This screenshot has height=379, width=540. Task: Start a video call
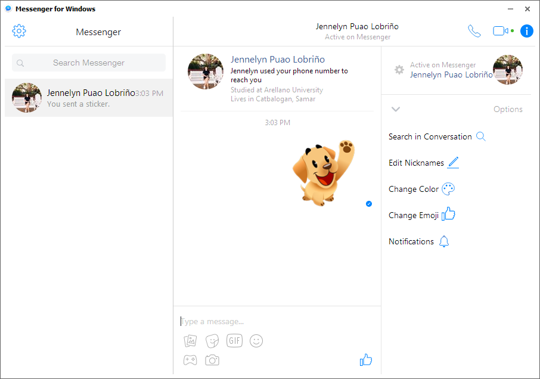pyautogui.click(x=499, y=31)
